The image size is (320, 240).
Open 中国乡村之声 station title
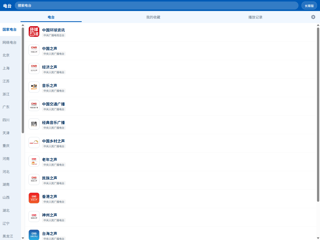click(53, 141)
